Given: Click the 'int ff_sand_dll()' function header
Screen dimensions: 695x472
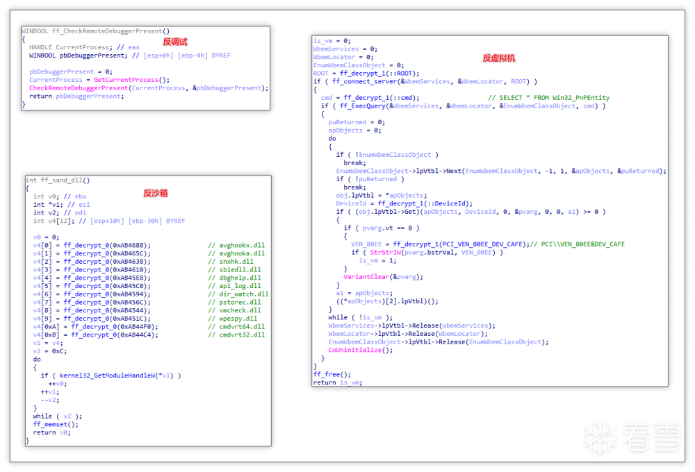Looking at the screenshot, I should tap(58, 180).
